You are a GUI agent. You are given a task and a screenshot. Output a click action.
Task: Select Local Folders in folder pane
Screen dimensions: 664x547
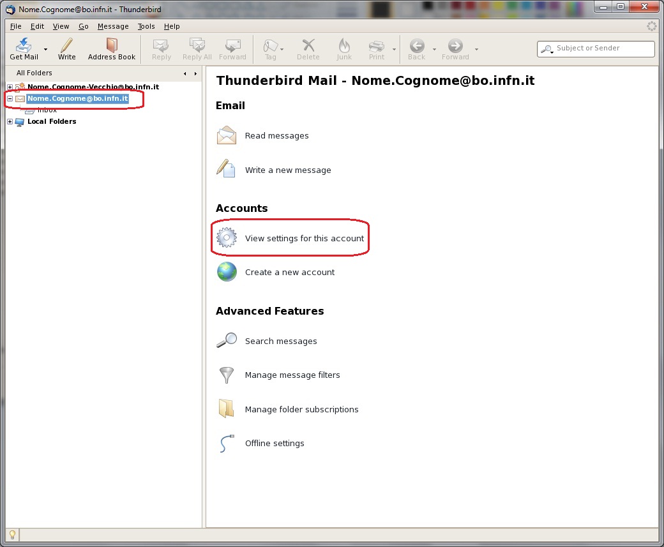pos(52,121)
